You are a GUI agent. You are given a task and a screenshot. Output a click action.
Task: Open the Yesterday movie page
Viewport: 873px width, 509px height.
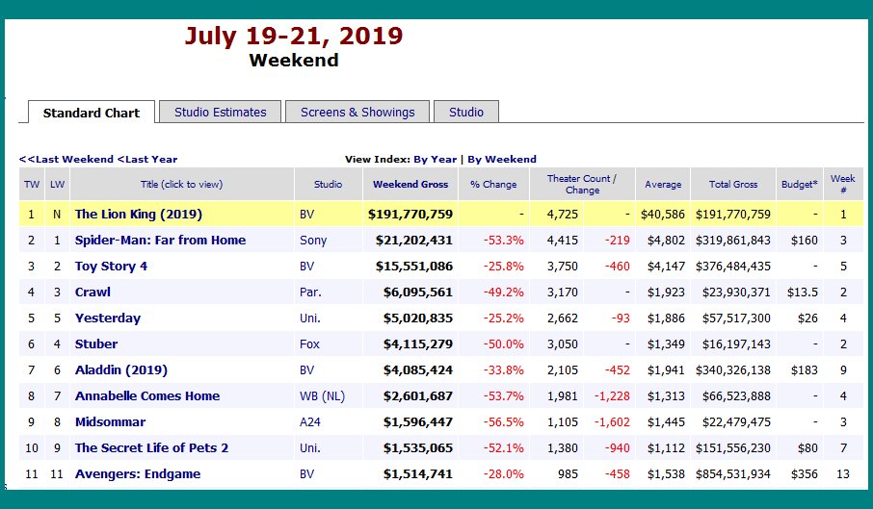pyautogui.click(x=108, y=318)
